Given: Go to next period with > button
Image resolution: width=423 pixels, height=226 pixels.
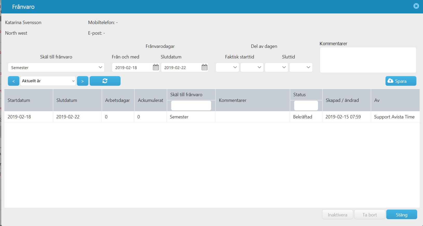Looking at the screenshot, I should [x=83, y=81].
